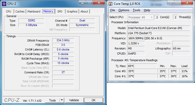Click the Thread(s) count box showing 2

coord(175,17)
